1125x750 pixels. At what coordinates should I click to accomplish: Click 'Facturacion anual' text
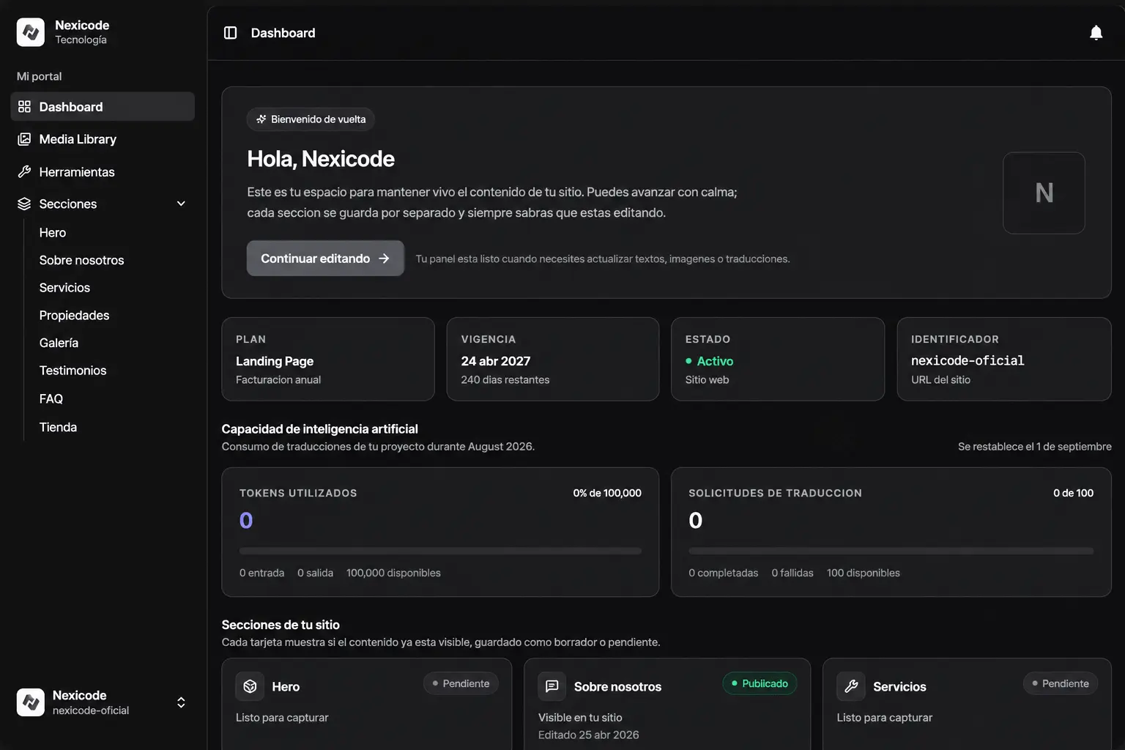pyautogui.click(x=278, y=380)
